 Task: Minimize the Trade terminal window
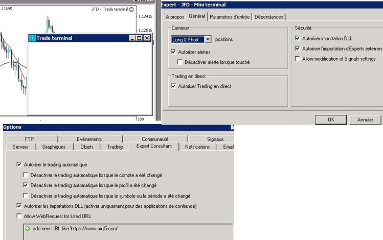coord(132,38)
